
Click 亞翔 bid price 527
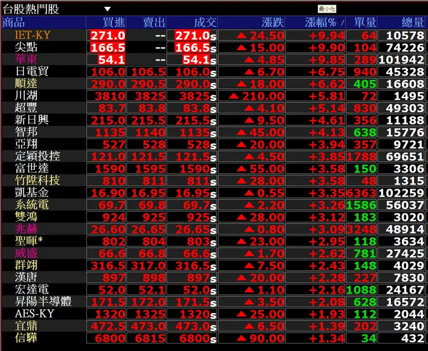coord(114,144)
